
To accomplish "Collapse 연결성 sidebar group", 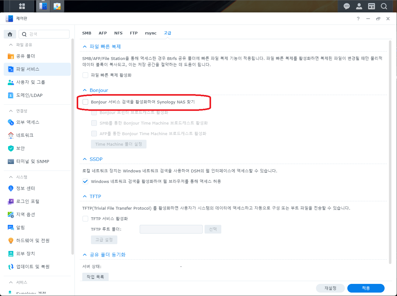I will click(x=11, y=111).
